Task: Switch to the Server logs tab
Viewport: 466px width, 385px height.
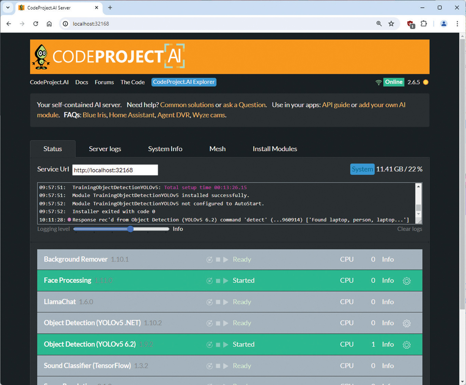Action: point(105,149)
